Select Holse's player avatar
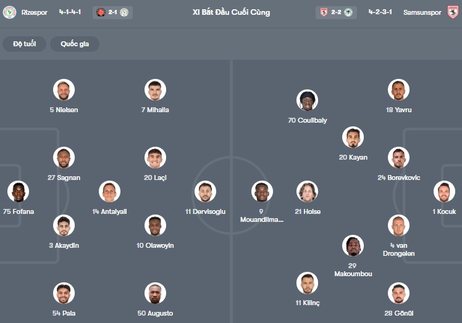Viewport: 462px width, 323px height. click(307, 192)
